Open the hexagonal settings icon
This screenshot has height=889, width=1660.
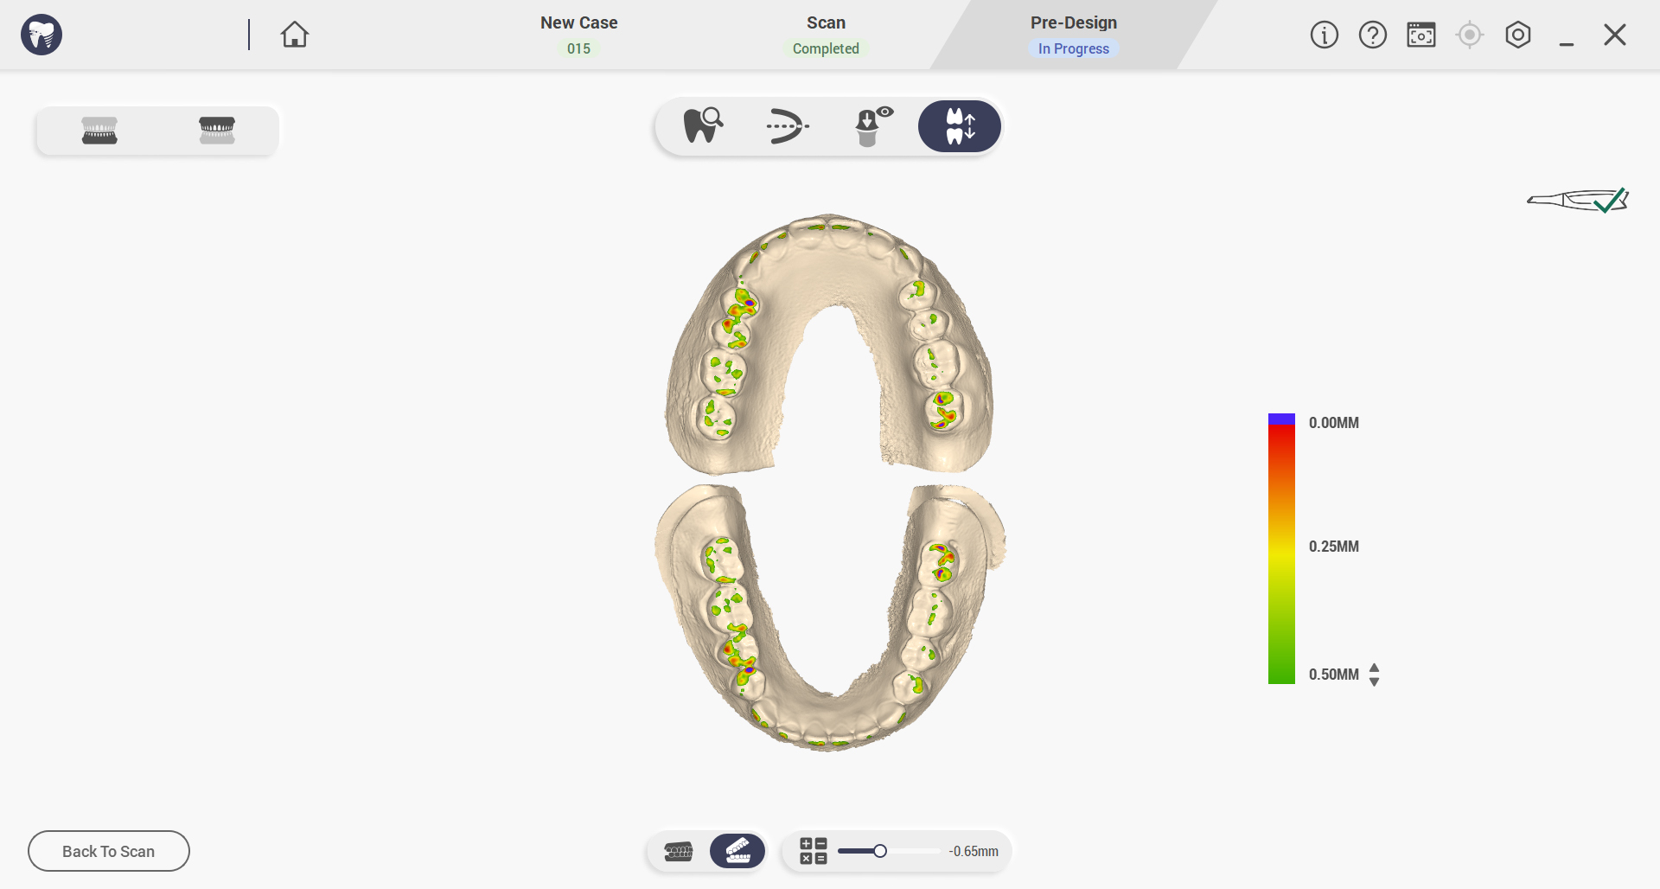click(x=1518, y=35)
